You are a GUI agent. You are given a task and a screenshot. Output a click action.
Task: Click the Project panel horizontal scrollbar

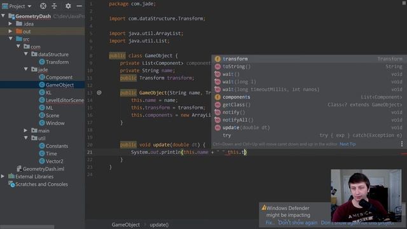pyautogui.click(x=27, y=227)
